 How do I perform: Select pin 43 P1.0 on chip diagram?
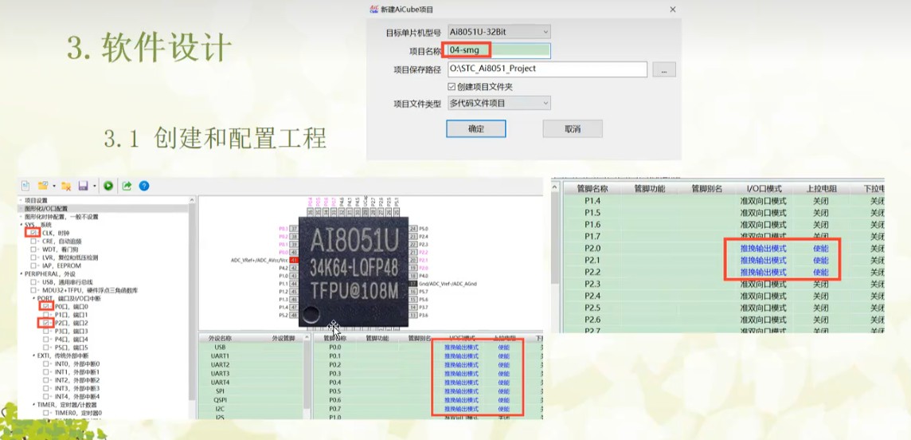tap(294, 276)
